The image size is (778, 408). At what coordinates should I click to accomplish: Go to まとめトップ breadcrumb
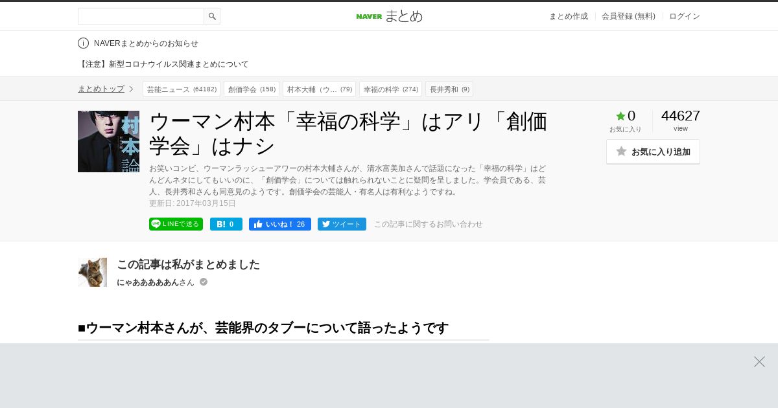pyautogui.click(x=101, y=89)
